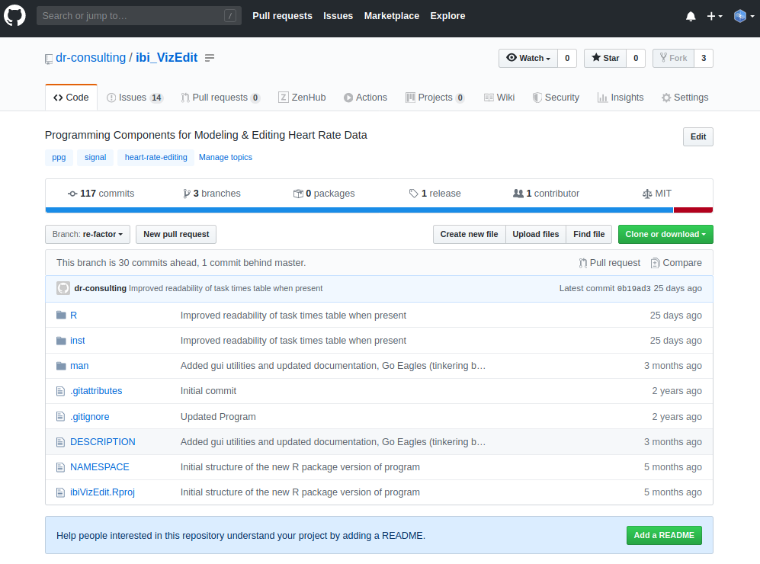Click the branches fork icon
Viewport: 760px width, 564px height.
coord(187,194)
